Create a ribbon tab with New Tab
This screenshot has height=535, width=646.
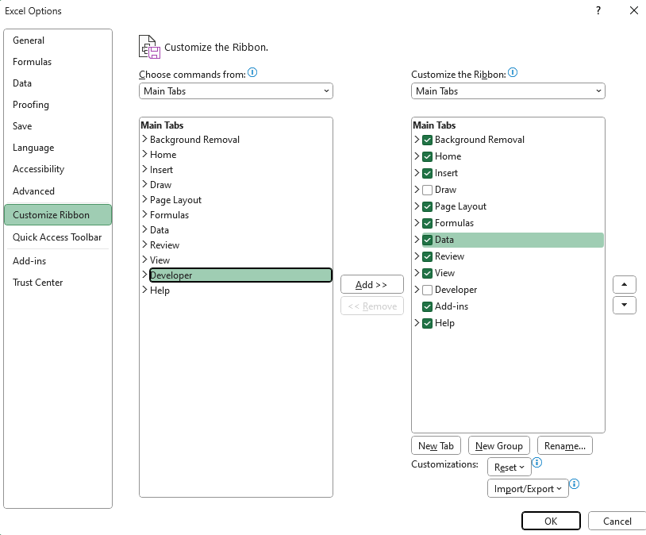click(x=436, y=445)
